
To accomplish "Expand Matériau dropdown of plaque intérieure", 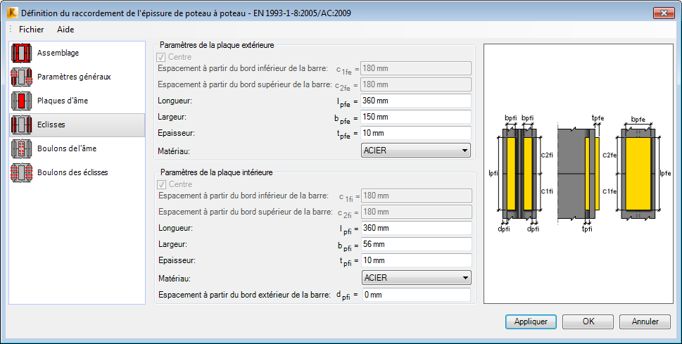I will click(417, 278).
